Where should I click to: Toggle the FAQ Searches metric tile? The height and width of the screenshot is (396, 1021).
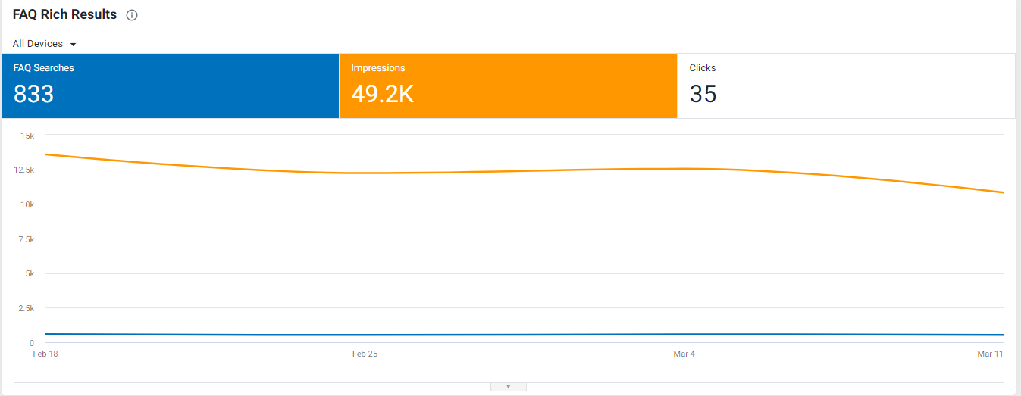pos(170,86)
